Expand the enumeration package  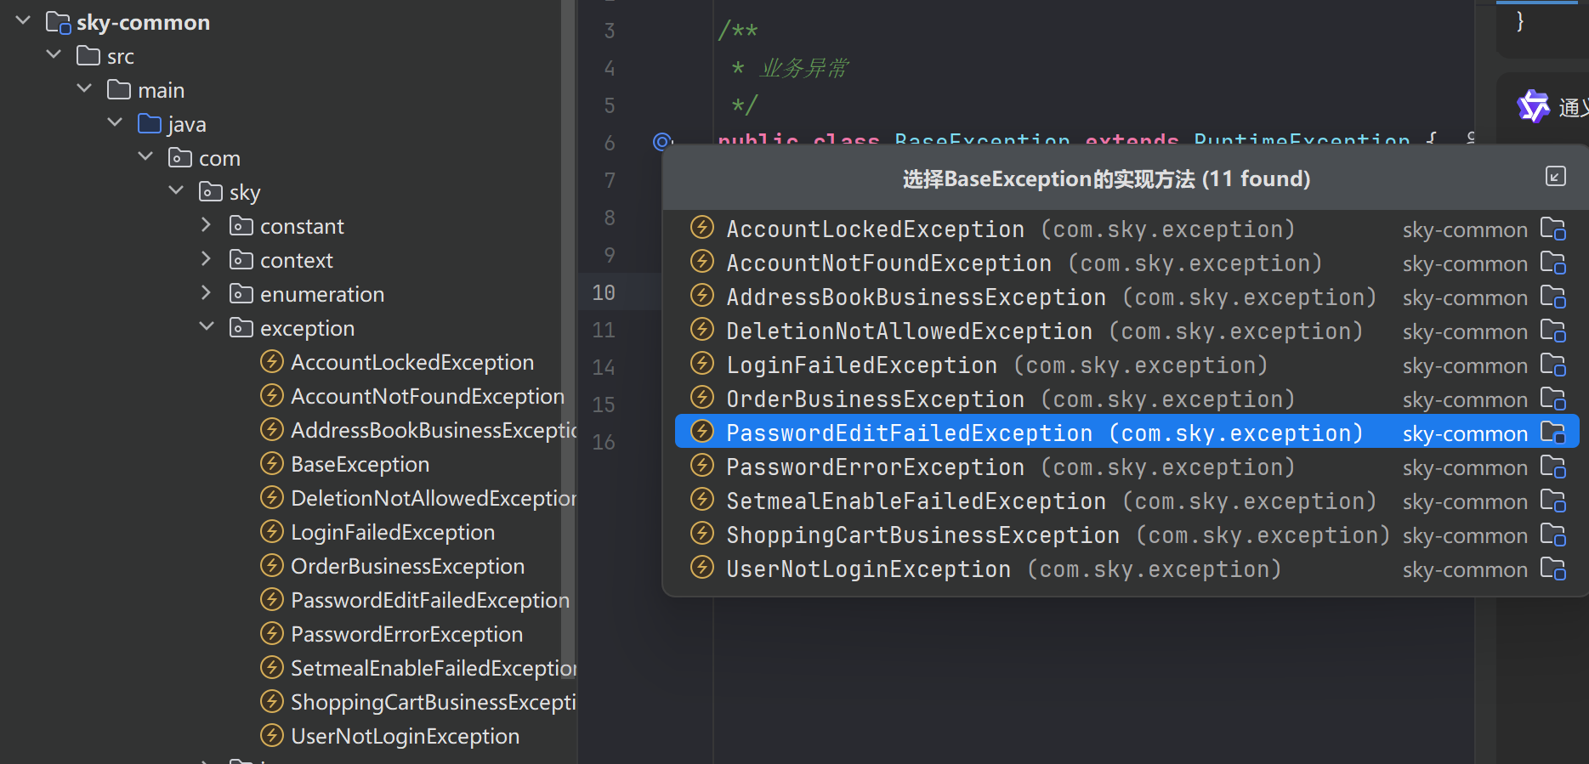tap(207, 293)
